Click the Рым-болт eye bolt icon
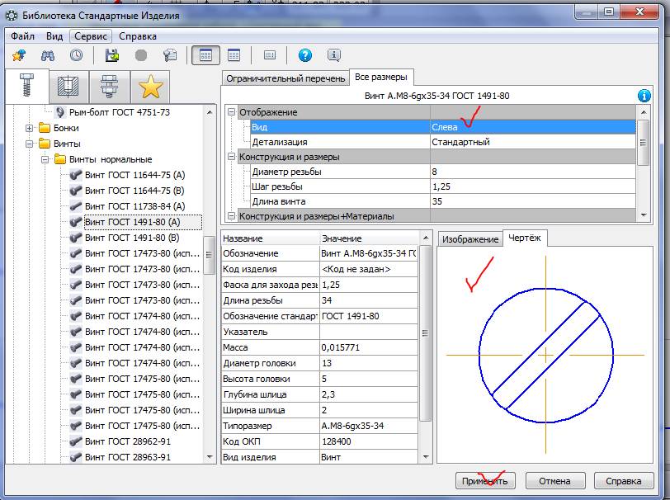Image resolution: width=670 pixels, height=500 pixels. tap(60, 112)
